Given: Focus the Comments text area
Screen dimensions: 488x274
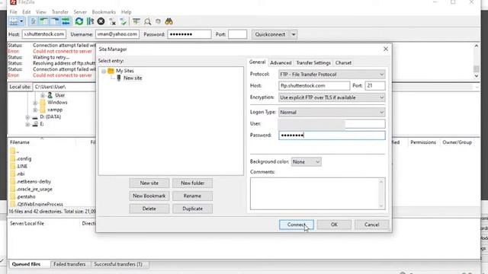Looking at the screenshot, I should coord(318,193).
